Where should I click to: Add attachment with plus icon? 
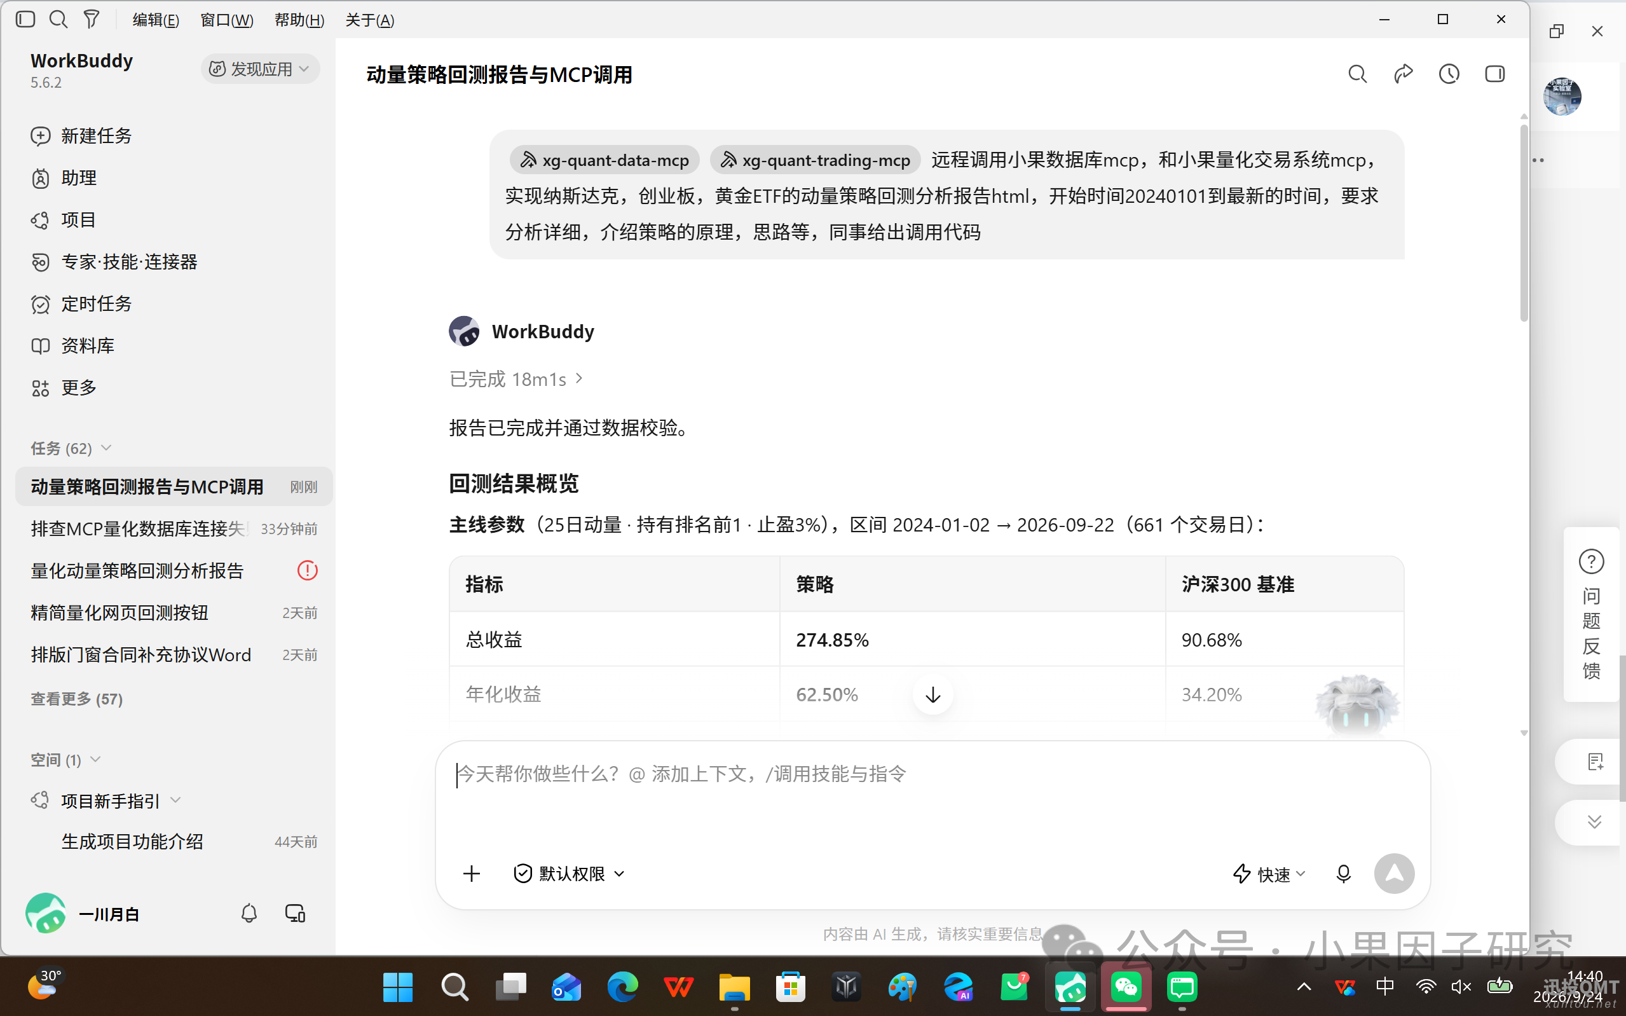(472, 874)
